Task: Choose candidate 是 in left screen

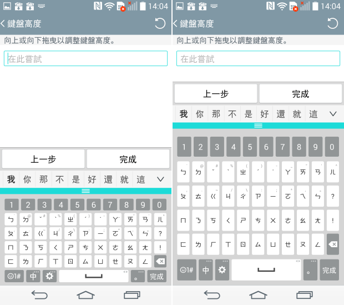Action: tap(76, 179)
